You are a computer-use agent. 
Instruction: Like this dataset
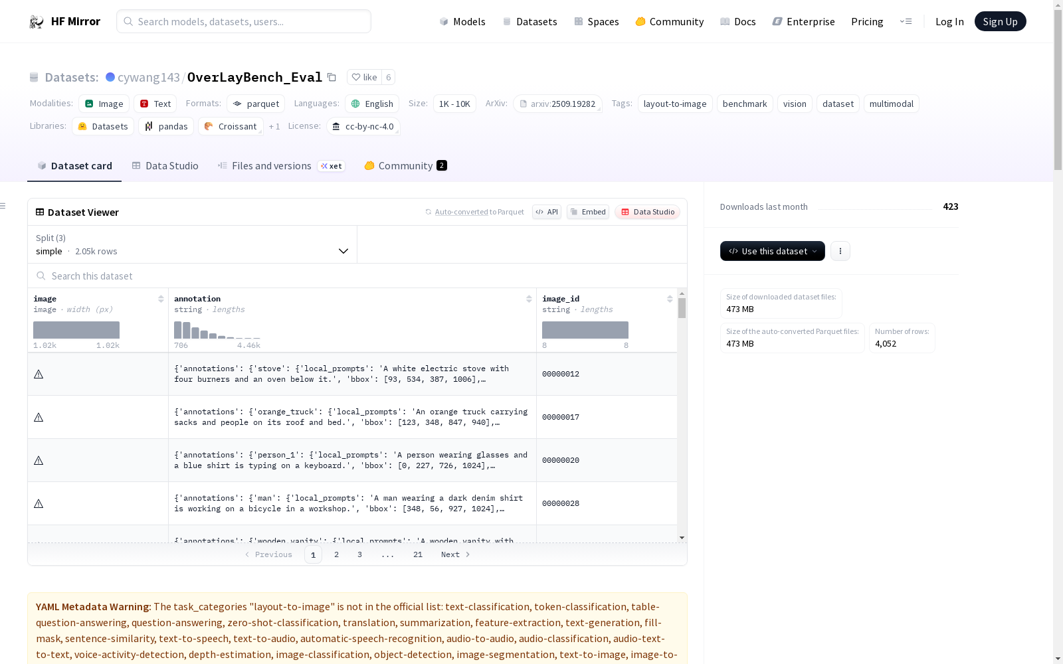click(364, 77)
